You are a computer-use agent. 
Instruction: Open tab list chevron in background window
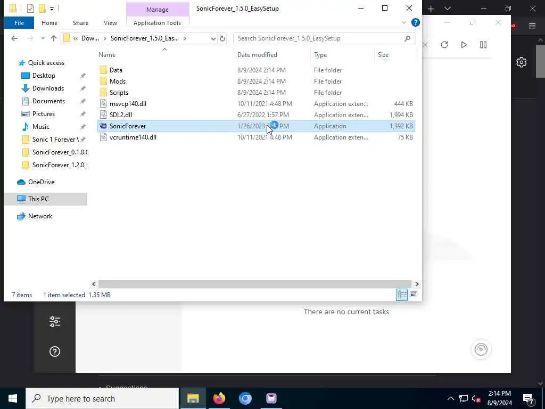pos(448,9)
